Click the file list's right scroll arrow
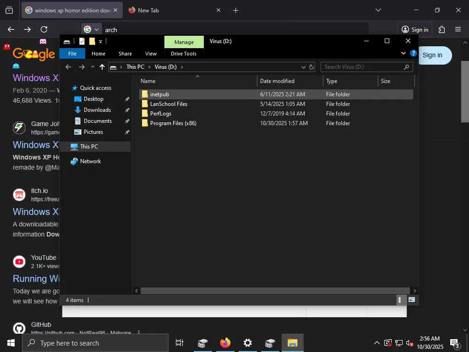The height and width of the screenshot is (352, 469). [x=414, y=291]
